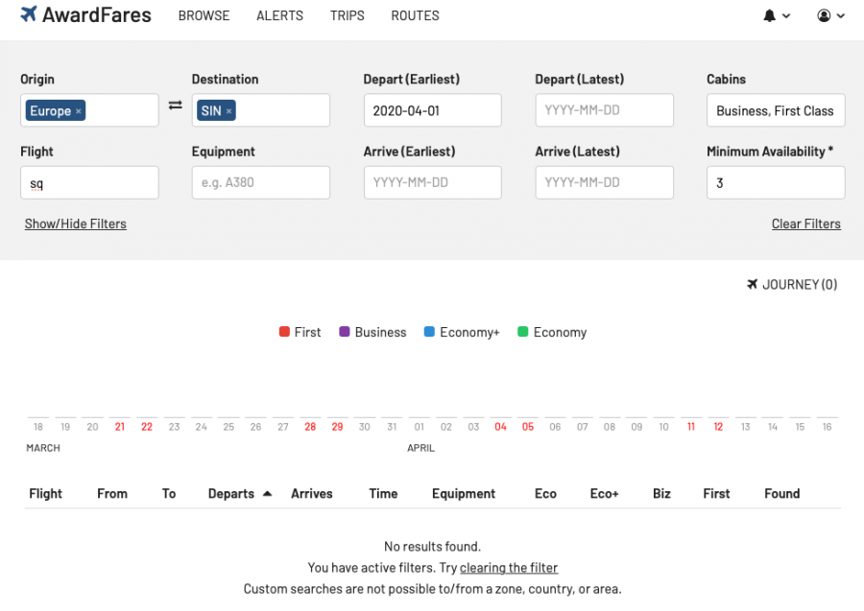The image size is (864, 611).
Task: Select April 04 on date timeline
Action: (x=500, y=427)
